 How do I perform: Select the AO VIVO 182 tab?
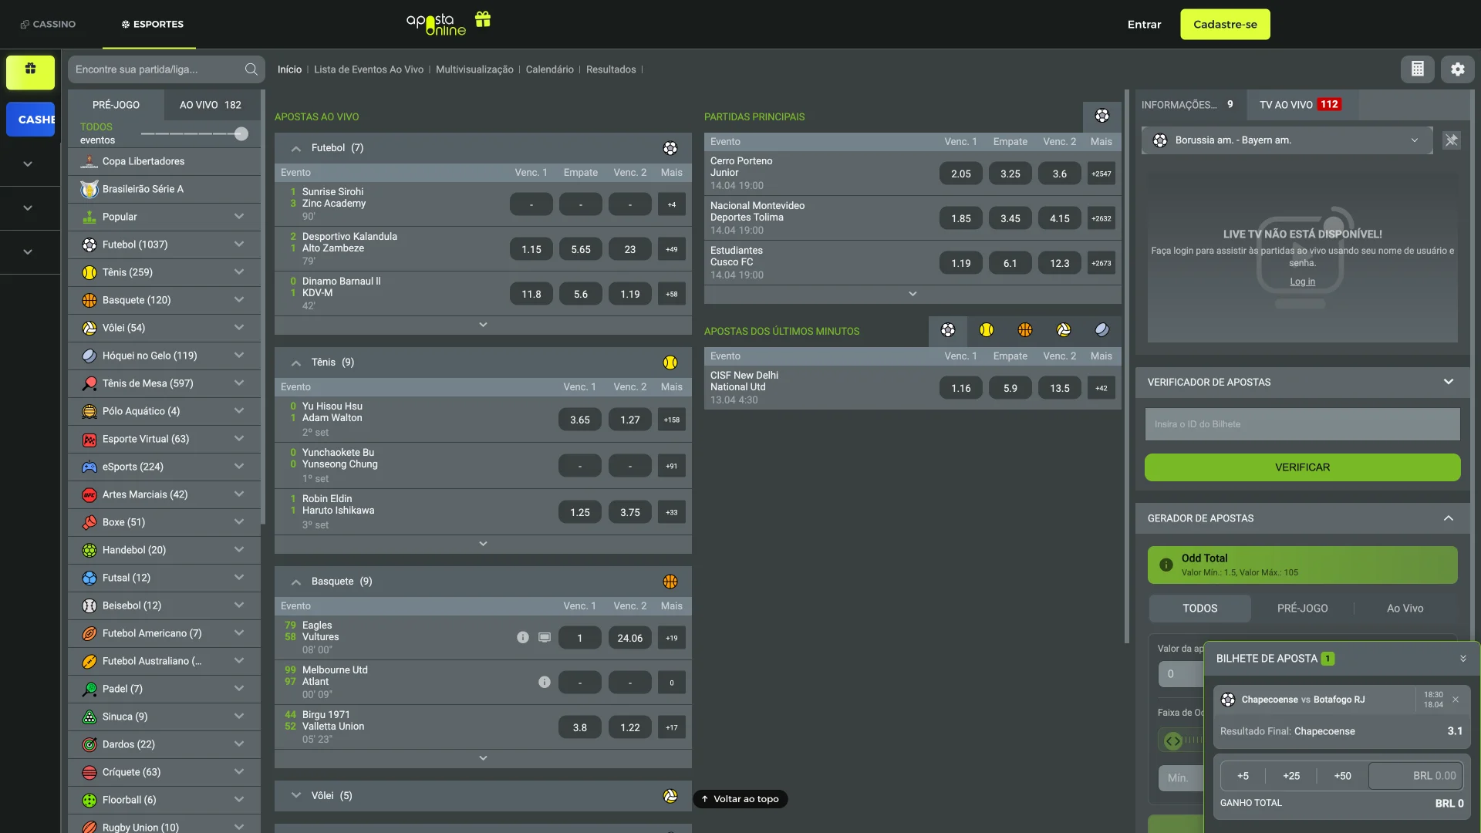coord(211,105)
